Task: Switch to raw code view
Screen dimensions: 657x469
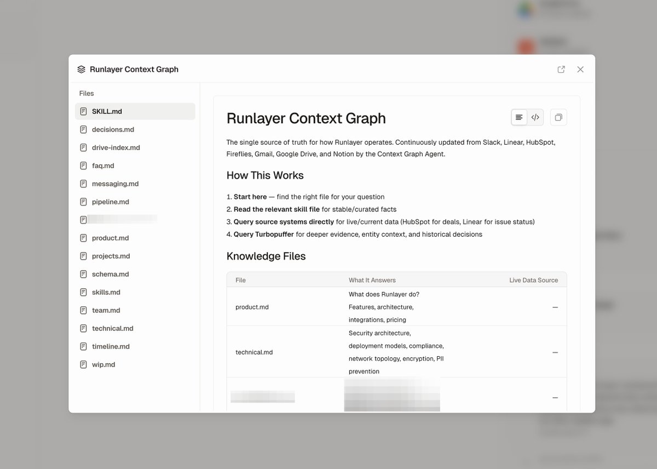Action: click(x=535, y=117)
